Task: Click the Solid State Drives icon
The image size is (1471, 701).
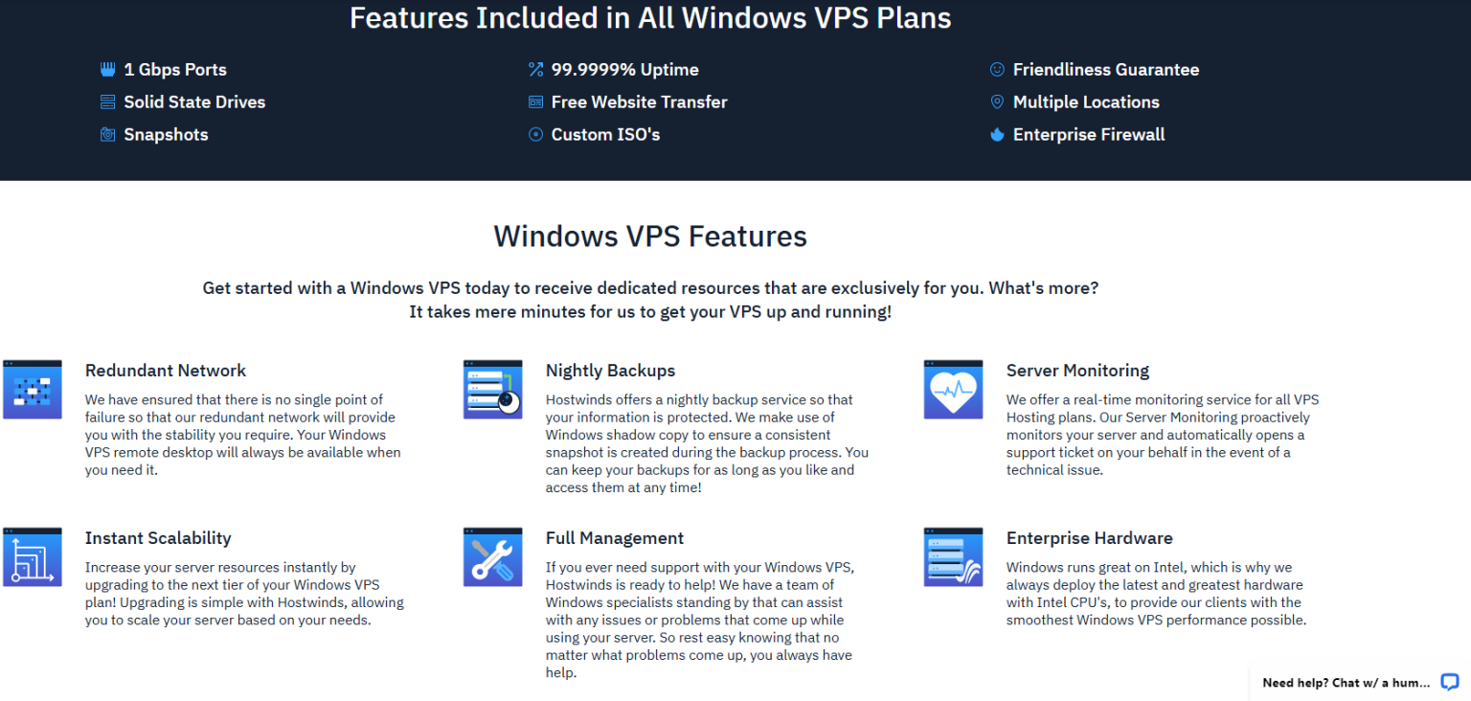Action: (x=107, y=102)
